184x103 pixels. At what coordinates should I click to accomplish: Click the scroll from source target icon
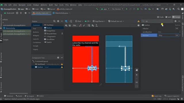pos(17,13)
